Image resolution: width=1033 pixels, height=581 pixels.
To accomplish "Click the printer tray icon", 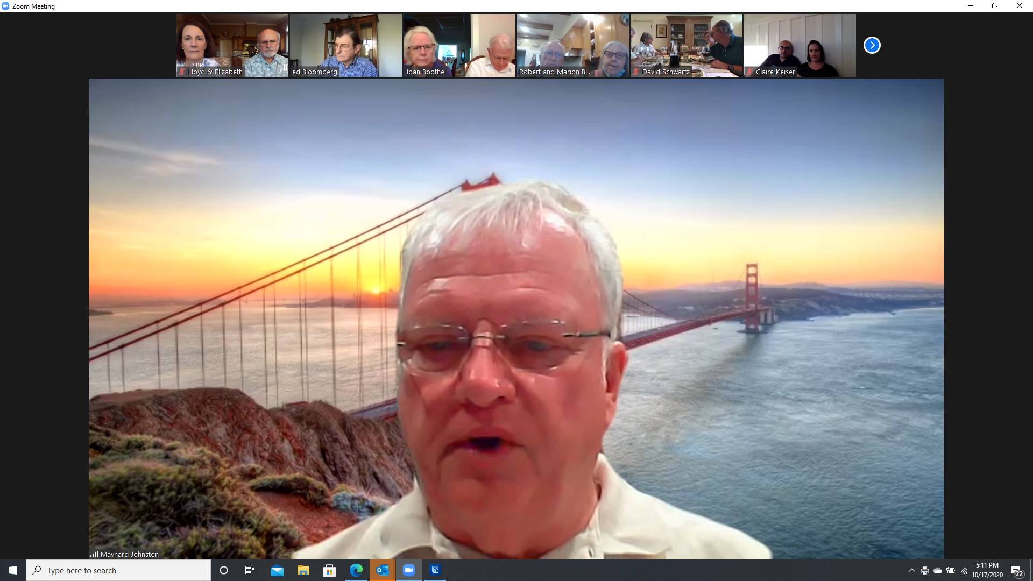I will [x=925, y=570].
